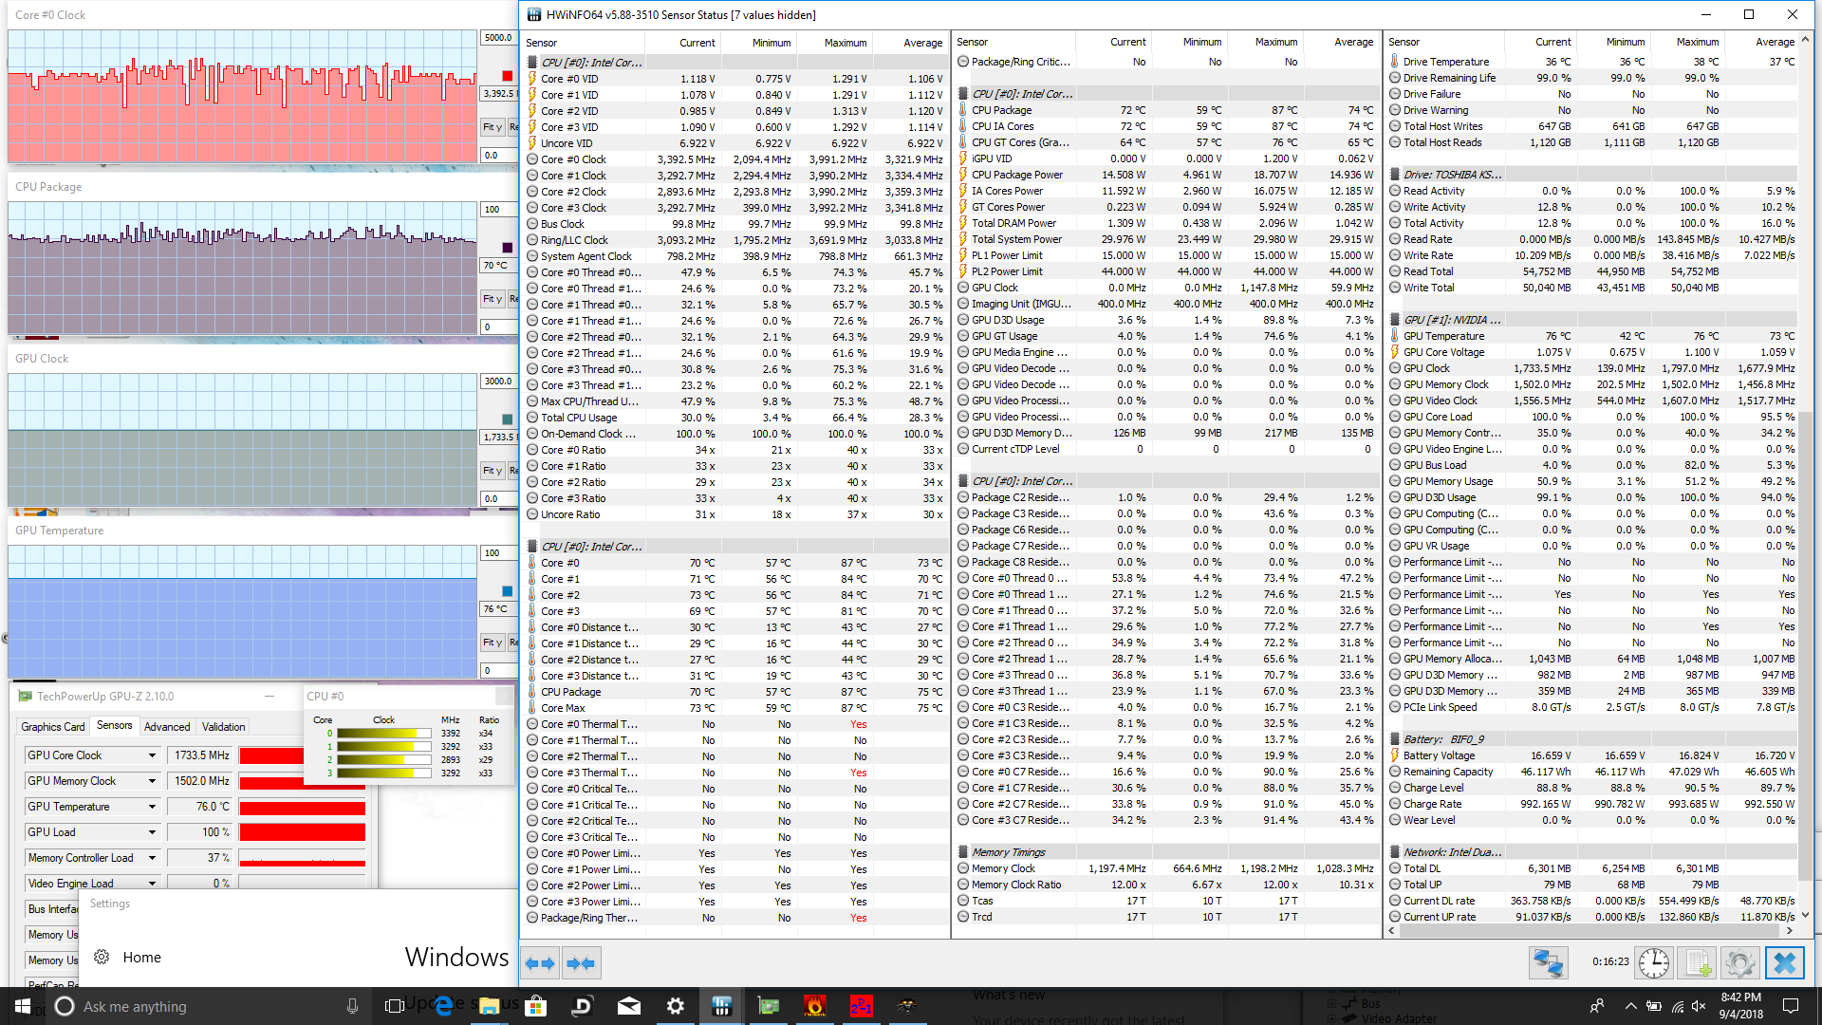Select the 'Drive Remaining Life' sensor row
The width and height of the screenshot is (1822, 1025).
coord(1592,78)
